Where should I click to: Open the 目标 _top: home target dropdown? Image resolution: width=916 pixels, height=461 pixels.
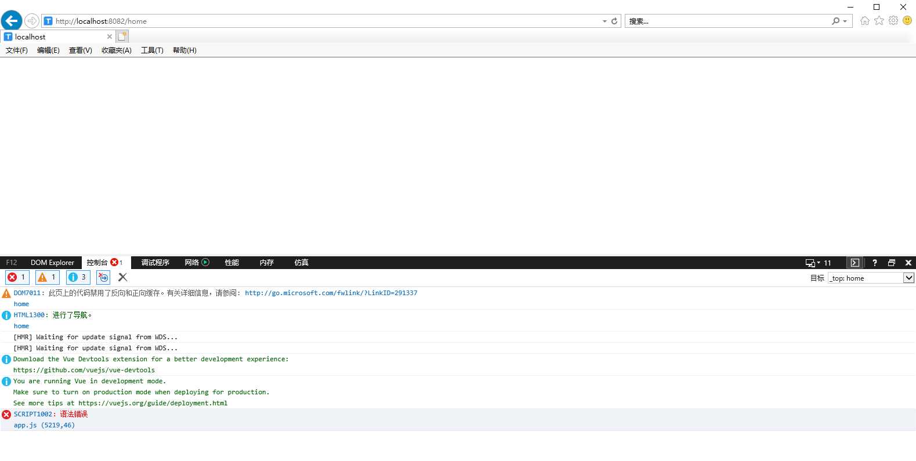[871, 278]
